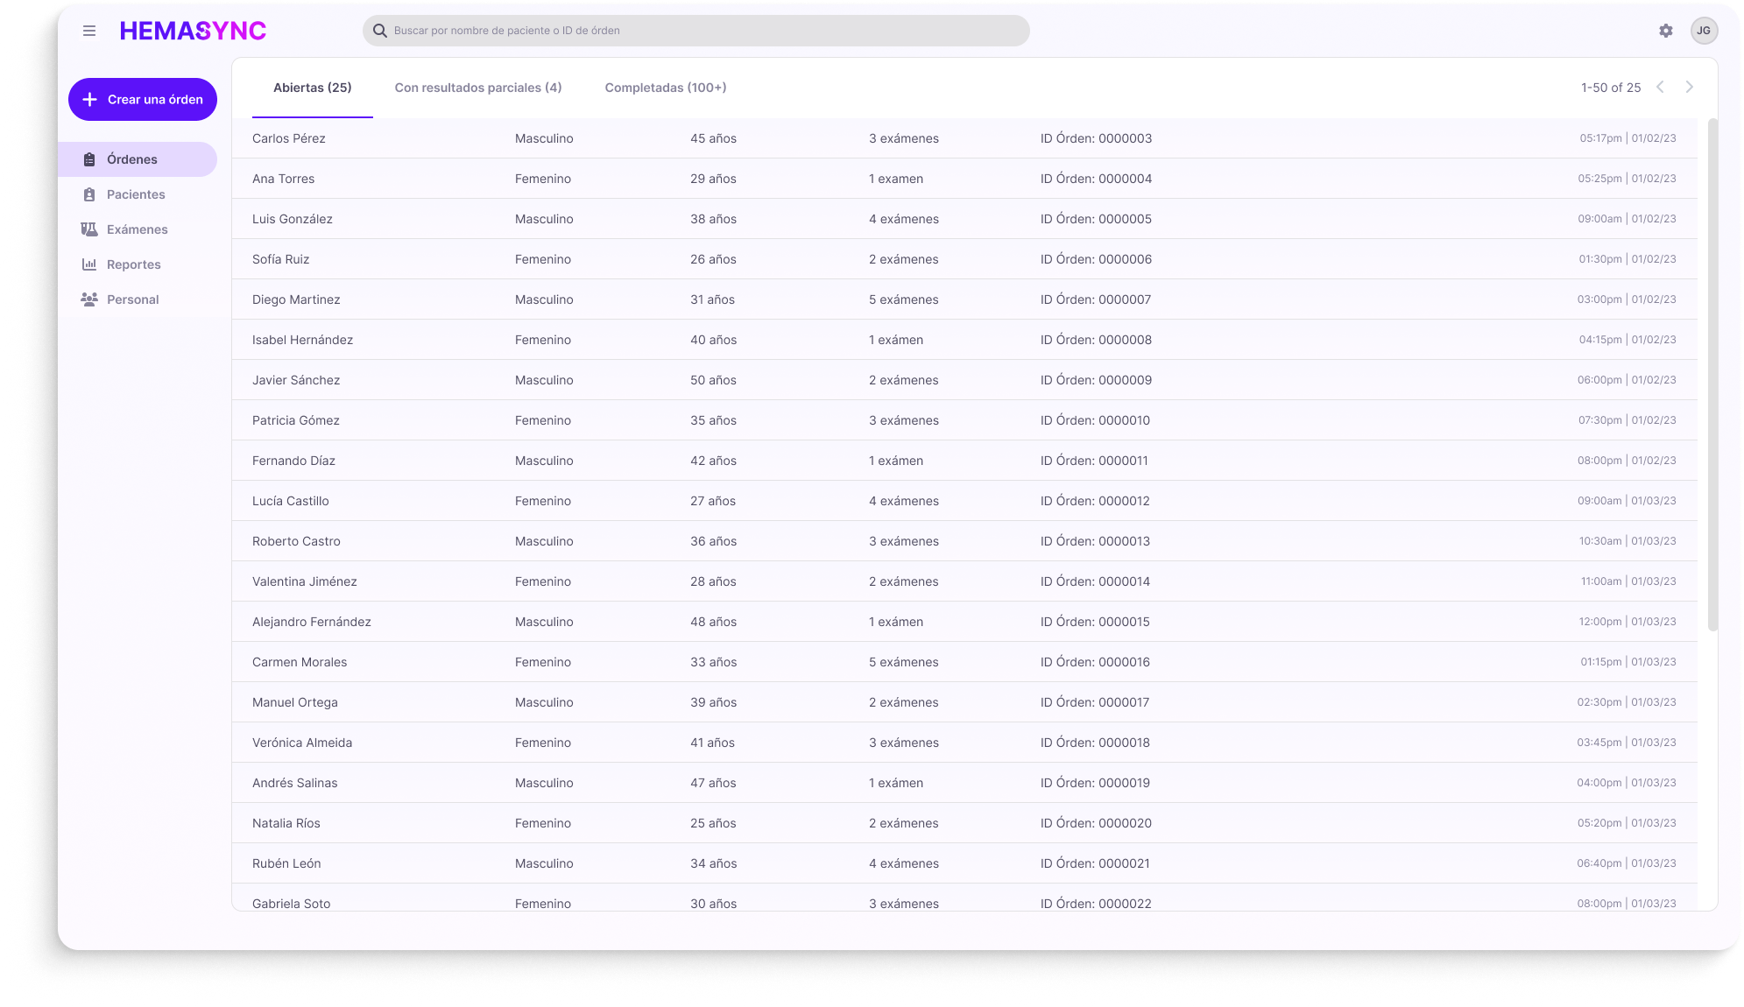The height and width of the screenshot is (1007, 1744).
Task: Select Manuel Ortega patient name
Action: 295,702
